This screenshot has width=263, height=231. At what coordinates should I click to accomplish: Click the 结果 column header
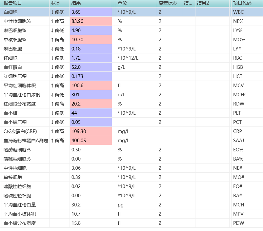pyautogui.click(x=76, y=3)
